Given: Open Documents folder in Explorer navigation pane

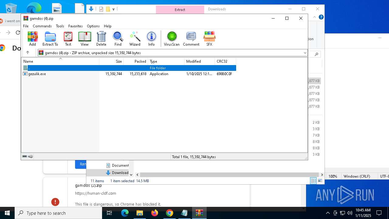Looking at the screenshot, I should coord(117,165).
